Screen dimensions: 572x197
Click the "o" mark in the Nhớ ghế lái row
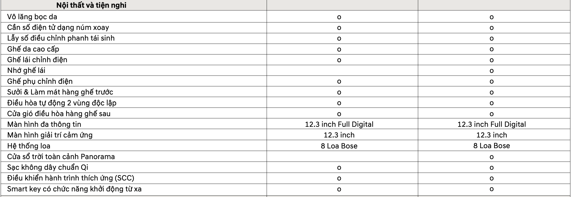click(491, 71)
